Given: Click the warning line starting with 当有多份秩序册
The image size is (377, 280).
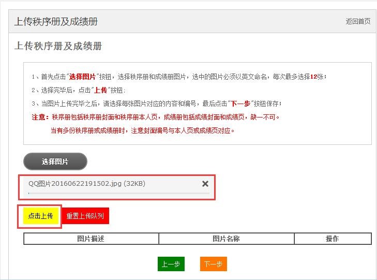Looking at the screenshot, I should click(142, 130).
